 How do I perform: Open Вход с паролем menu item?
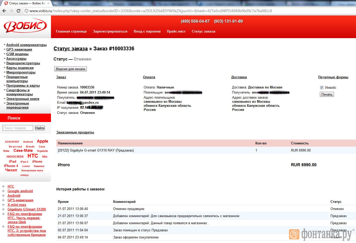(x=147, y=32)
